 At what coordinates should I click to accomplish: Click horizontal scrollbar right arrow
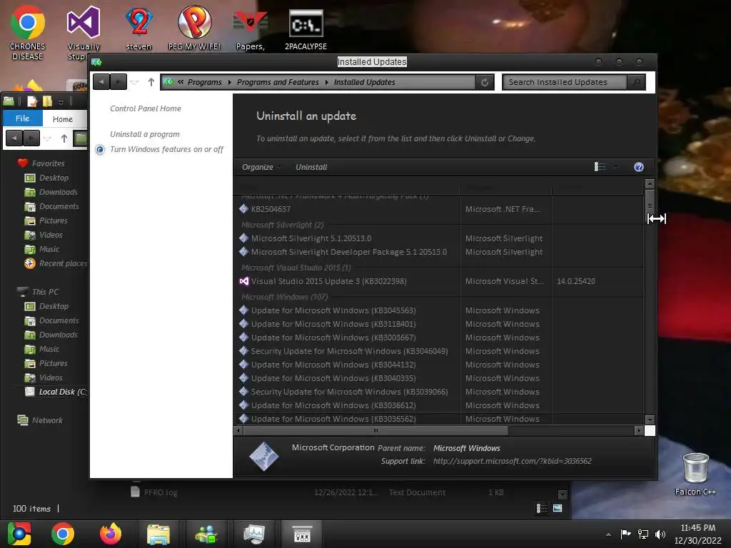(x=639, y=430)
